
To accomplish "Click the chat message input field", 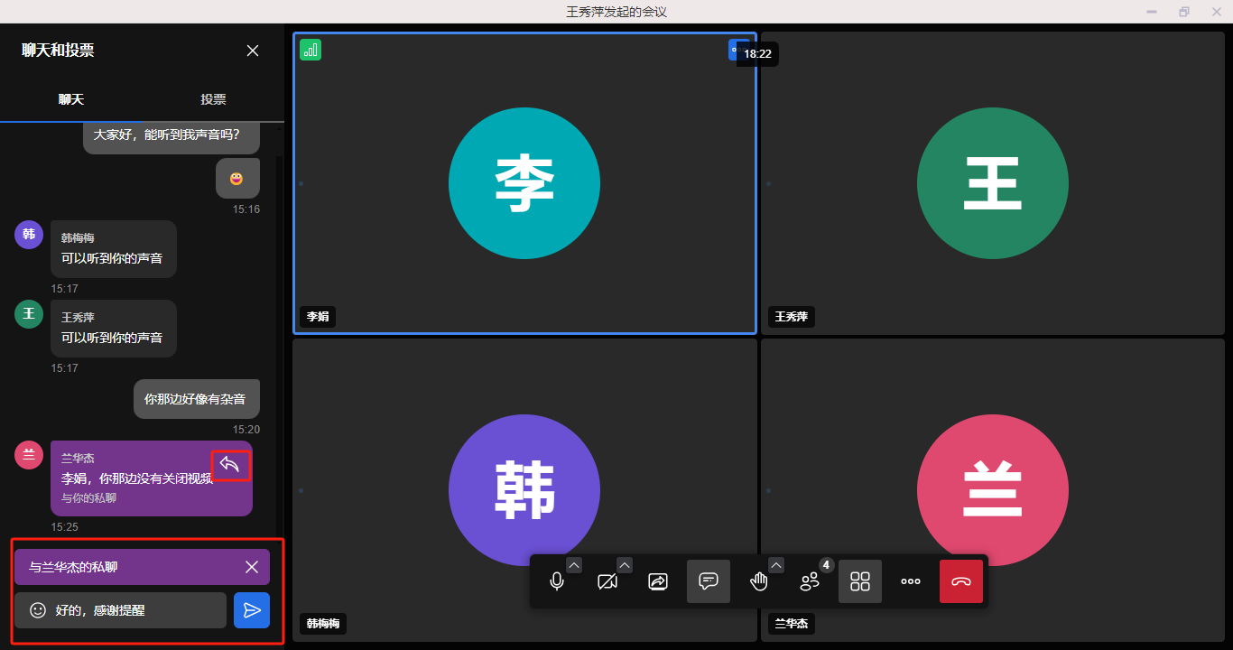I will click(x=135, y=610).
